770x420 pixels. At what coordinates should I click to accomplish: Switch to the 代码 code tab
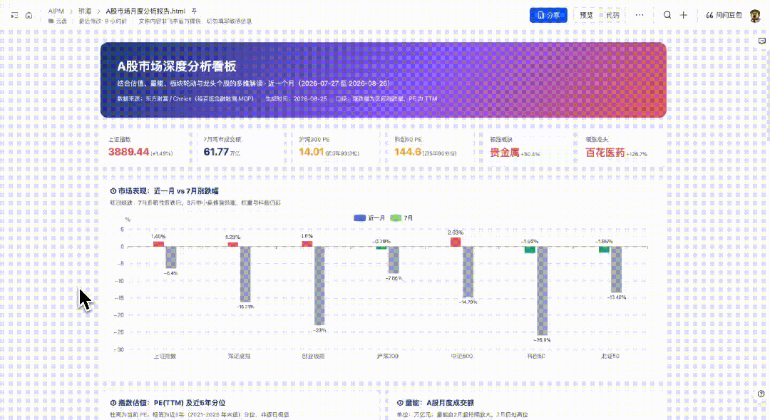(x=612, y=15)
